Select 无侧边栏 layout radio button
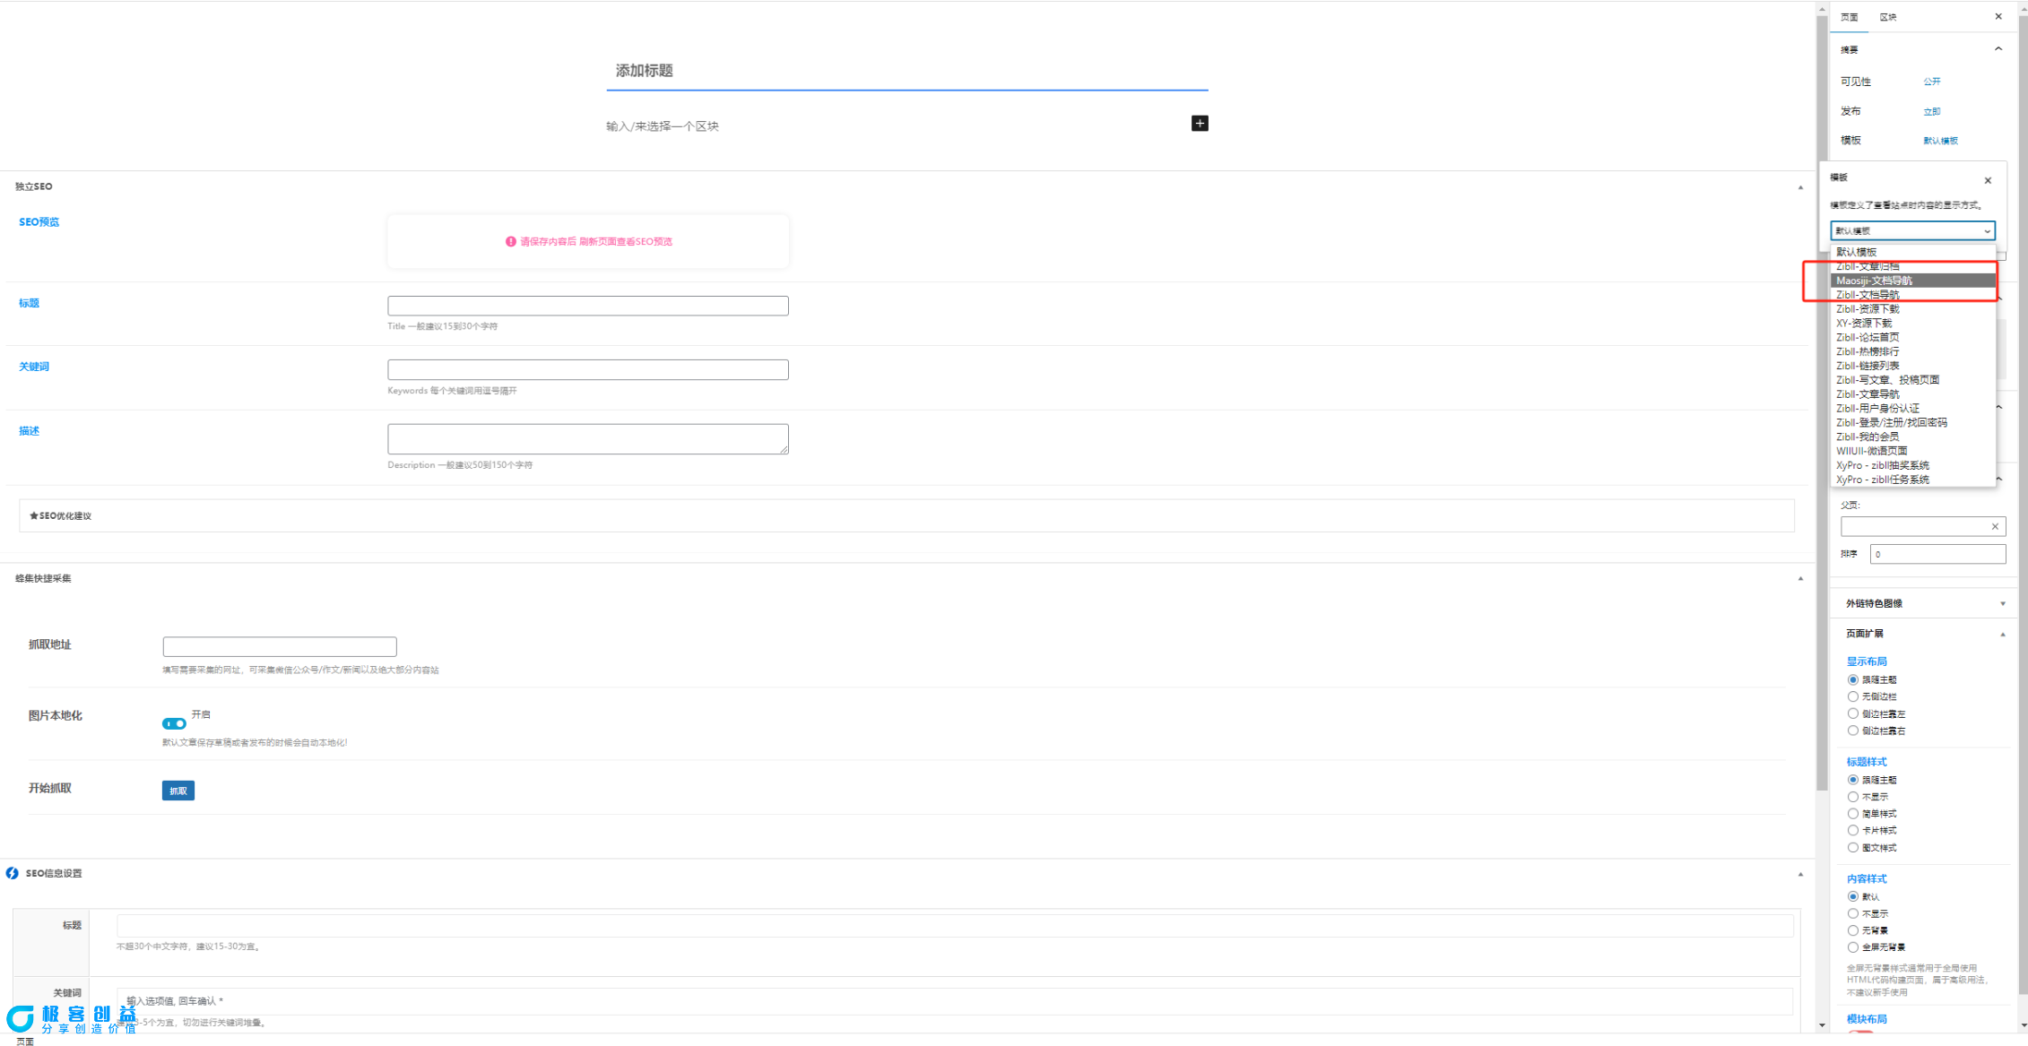This screenshot has height=1046, width=2028. (x=1852, y=696)
